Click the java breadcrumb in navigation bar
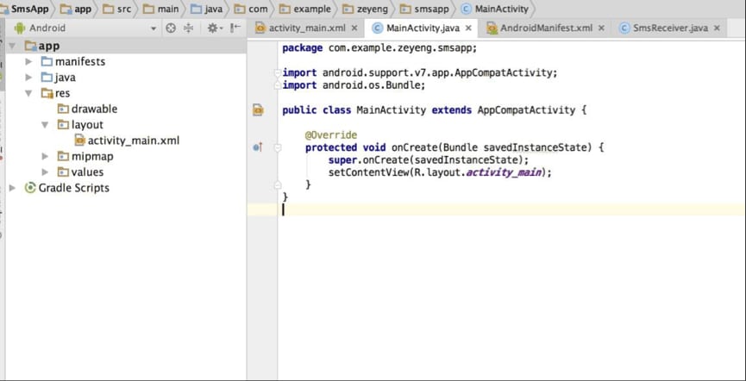This screenshot has width=746, height=381. tap(207, 9)
